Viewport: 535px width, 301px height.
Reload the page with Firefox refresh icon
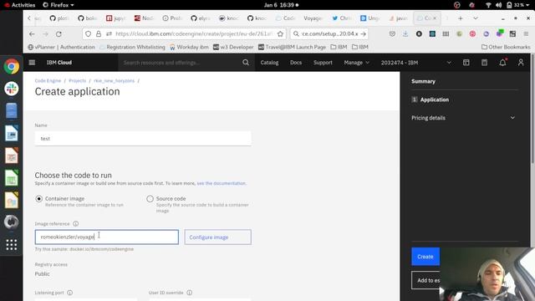pyautogui.click(x=59, y=33)
